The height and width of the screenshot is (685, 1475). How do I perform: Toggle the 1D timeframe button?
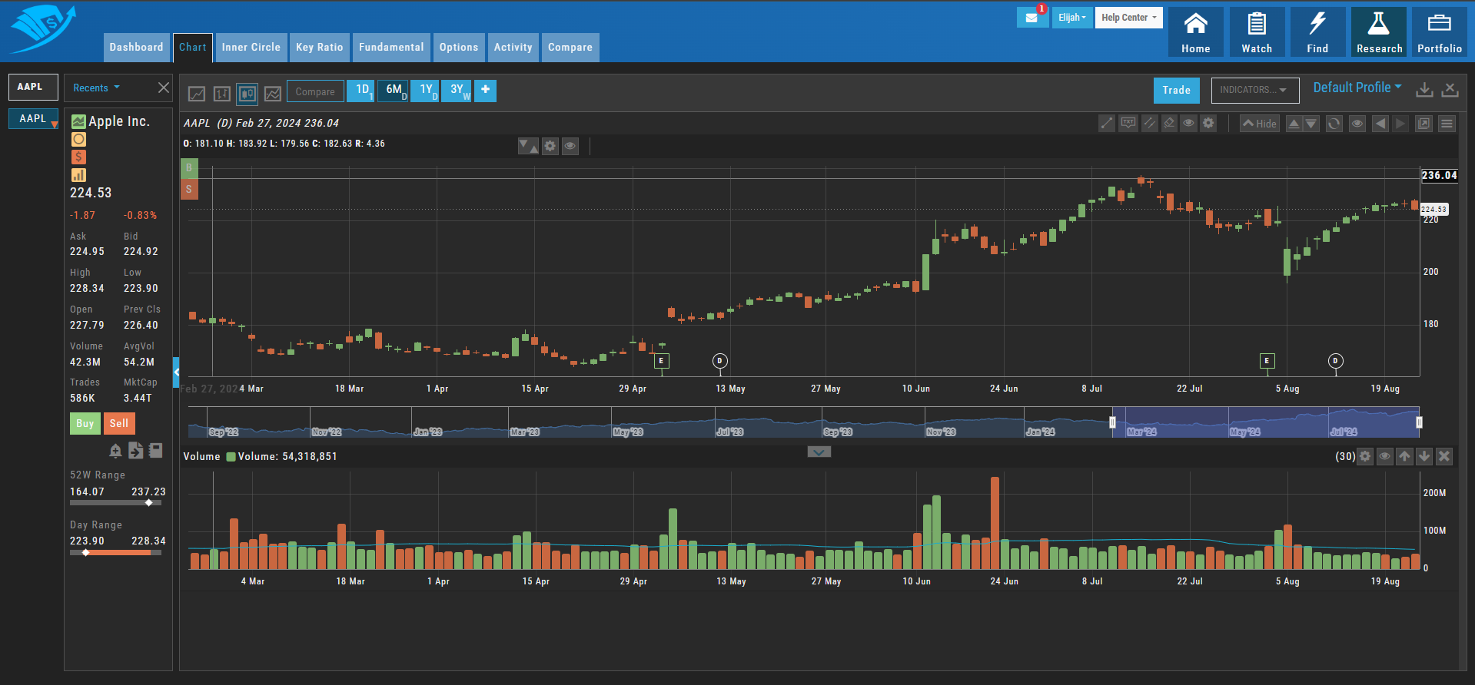point(360,91)
